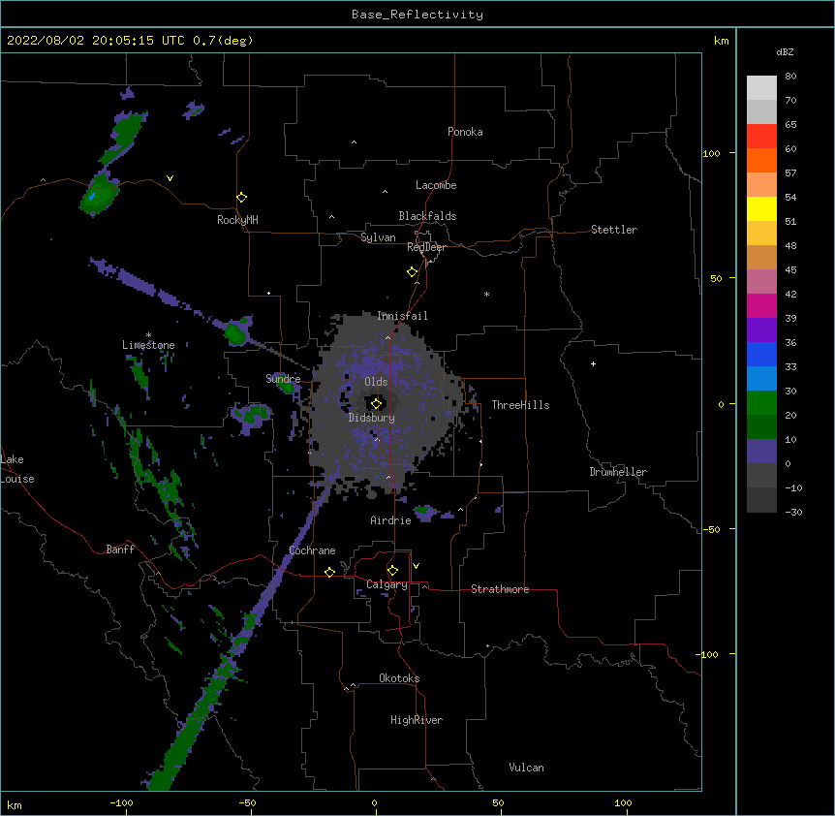Click the yellow marker above Calgary label

coord(392,571)
